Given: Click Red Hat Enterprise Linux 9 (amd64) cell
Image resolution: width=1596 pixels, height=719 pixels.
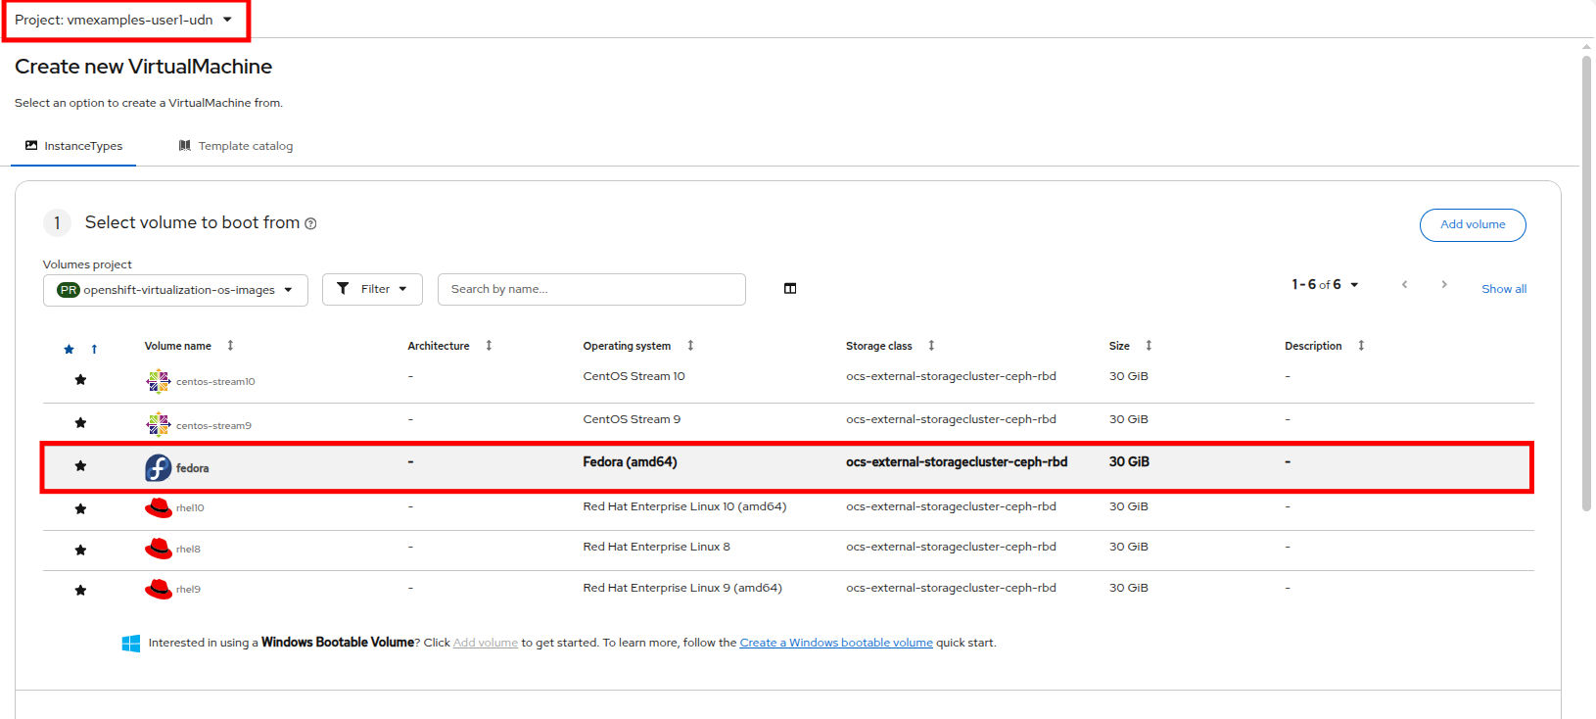Looking at the screenshot, I should point(682,588).
